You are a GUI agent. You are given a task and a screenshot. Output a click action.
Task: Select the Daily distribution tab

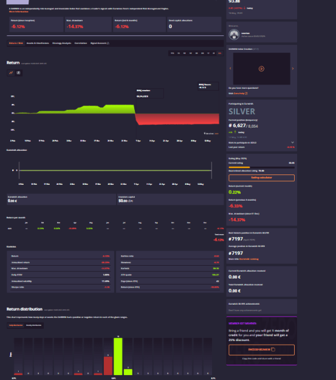pos(16,325)
